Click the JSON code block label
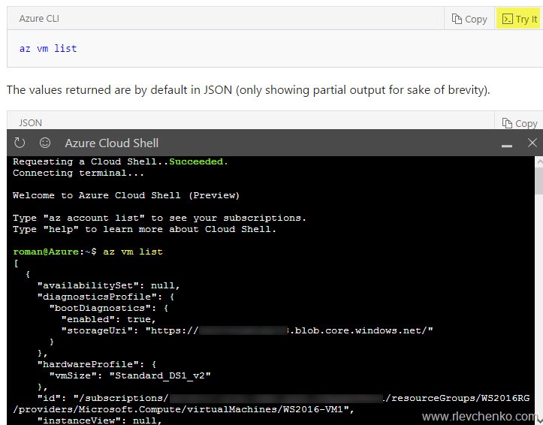This screenshot has width=543, height=425. (x=30, y=122)
